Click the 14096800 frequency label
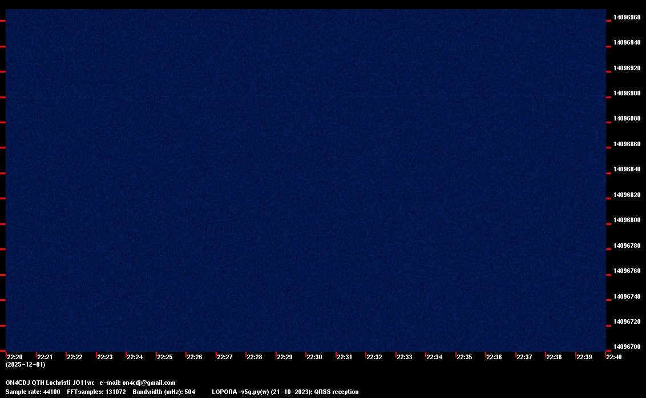The width and height of the screenshot is (646, 398). tap(627, 220)
